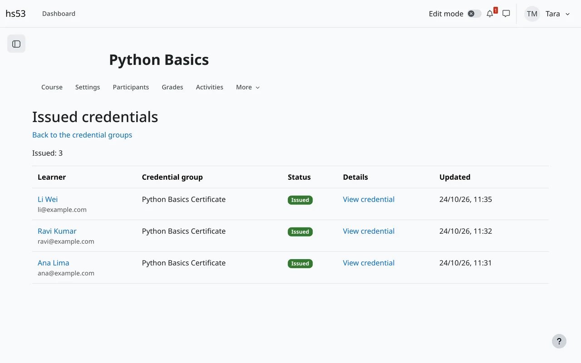Click the timestamp 24/10/26, 11:35
581x363 pixels.
(466, 199)
